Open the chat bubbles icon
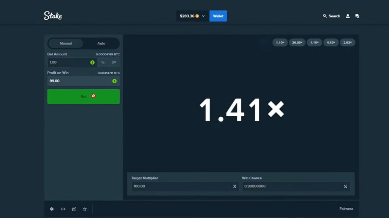389x218 pixels. pyautogui.click(x=357, y=16)
